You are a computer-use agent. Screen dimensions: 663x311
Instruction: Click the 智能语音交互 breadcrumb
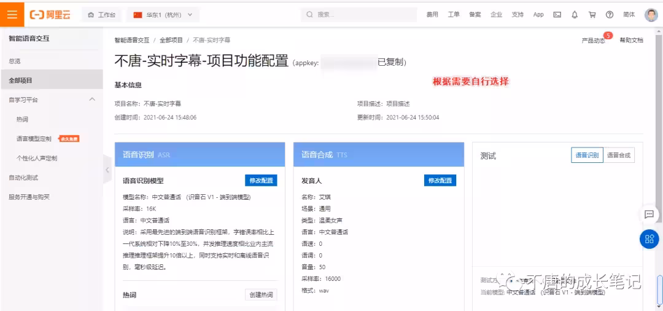click(132, 40)
